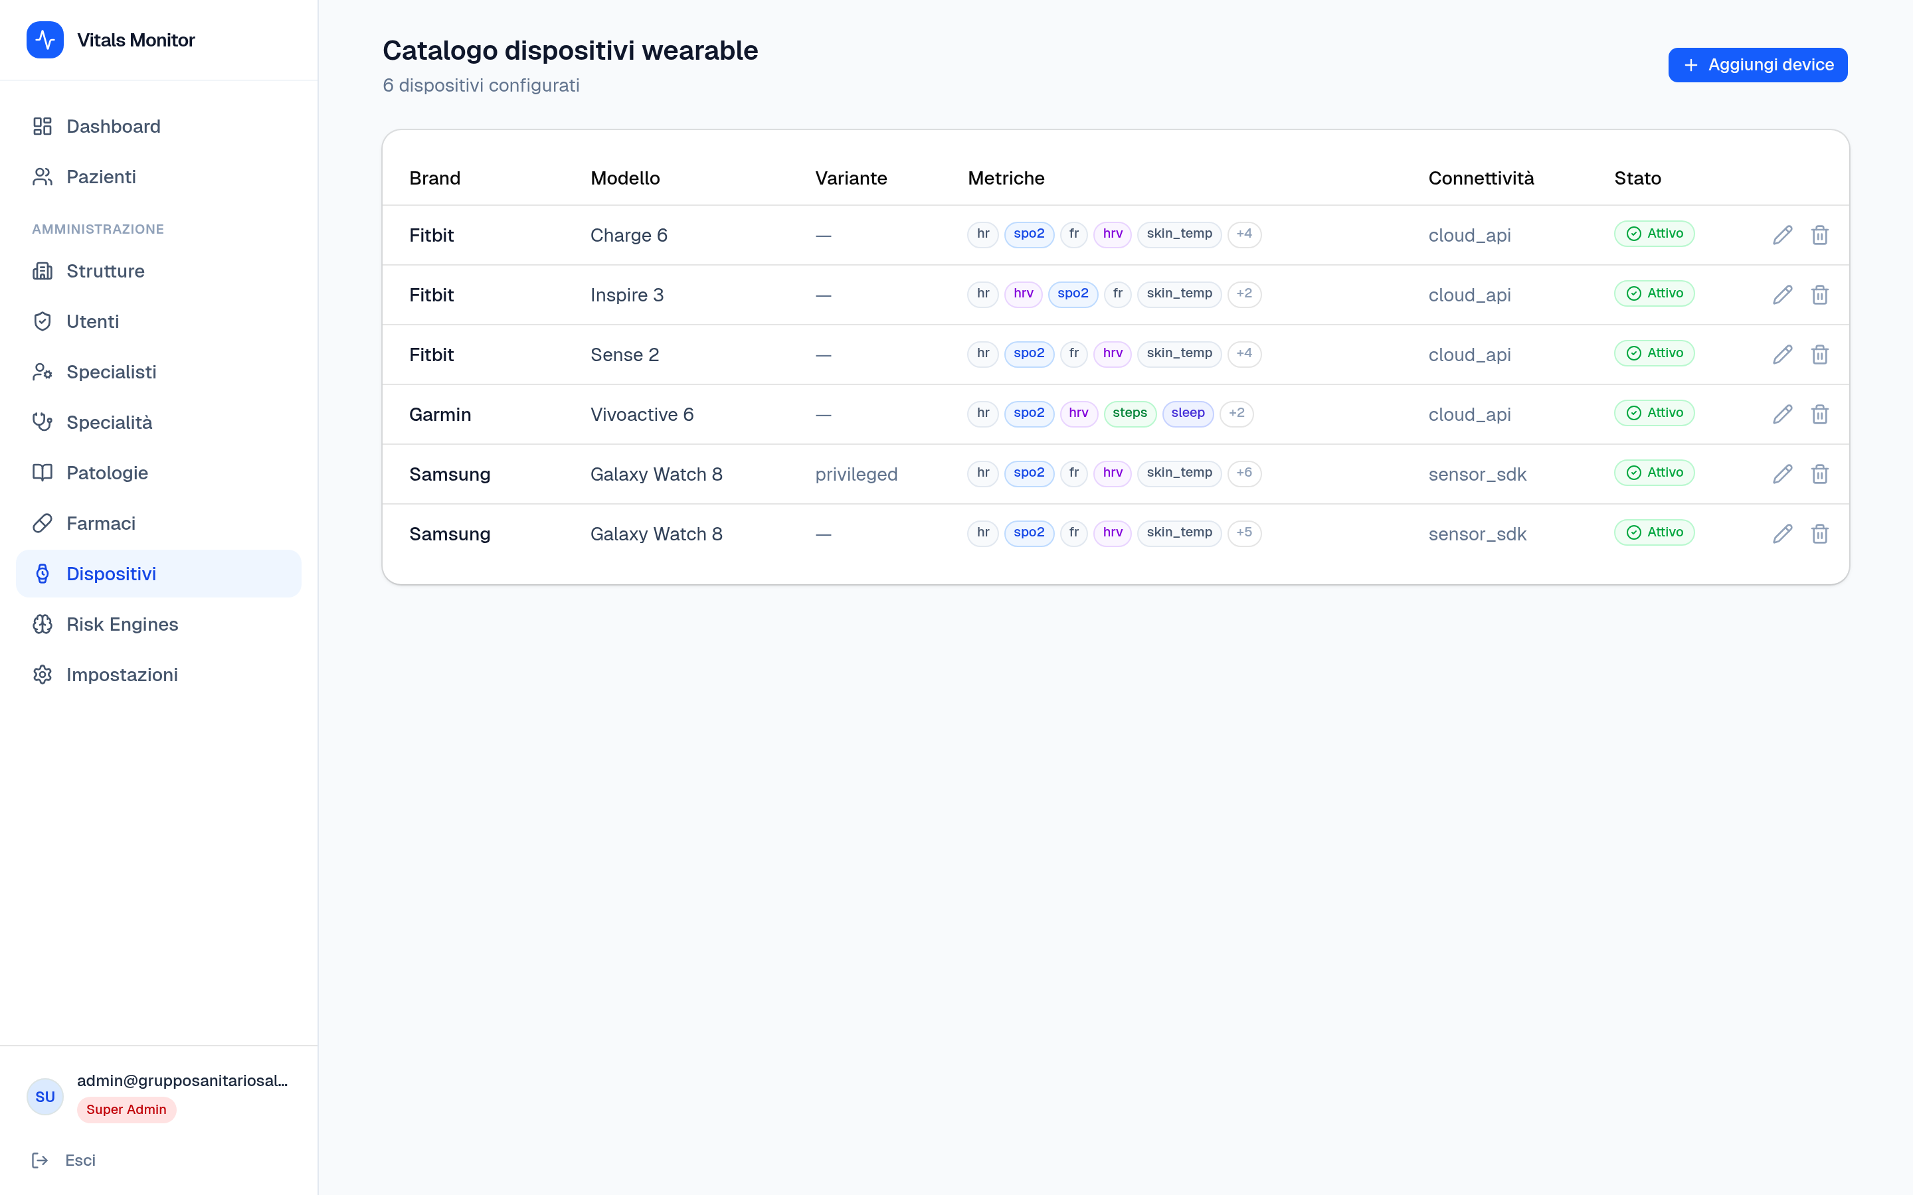Delete the Fitbit Charge 6 device
The height and width of the screenshot is (1195, 1913).
1820,235
